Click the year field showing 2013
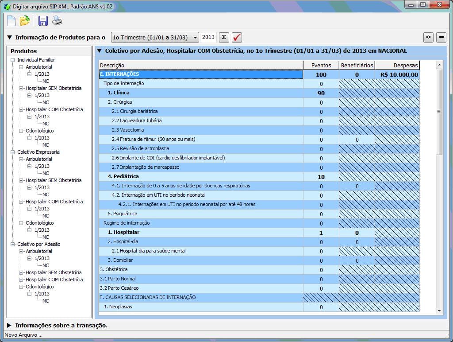Image resolution: width=453 pixels, height=342 pixels. point(208,37)
